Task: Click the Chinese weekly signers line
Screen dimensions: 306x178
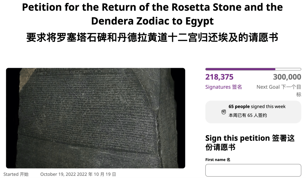Action: [248, 115]
